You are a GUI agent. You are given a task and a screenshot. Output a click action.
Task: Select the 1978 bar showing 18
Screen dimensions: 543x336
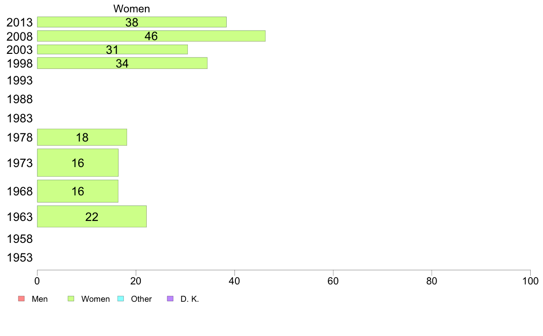click(82, 137)
